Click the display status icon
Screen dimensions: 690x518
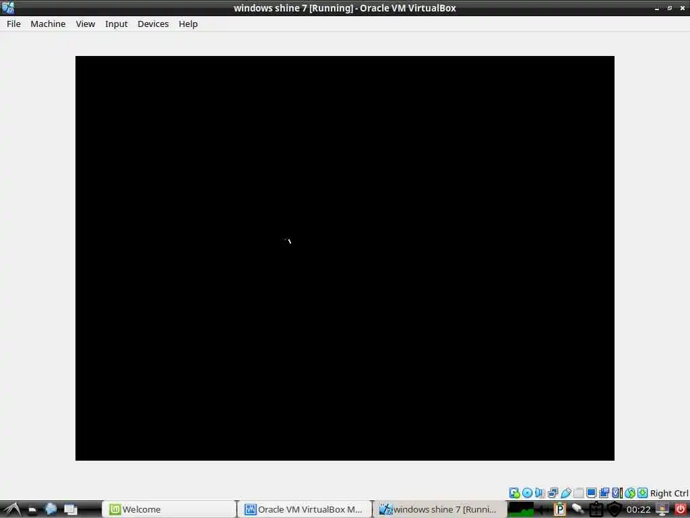(x=592, y=493)
